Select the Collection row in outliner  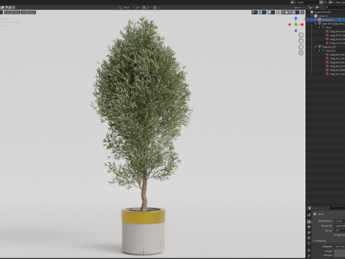(x=326, y=16)
